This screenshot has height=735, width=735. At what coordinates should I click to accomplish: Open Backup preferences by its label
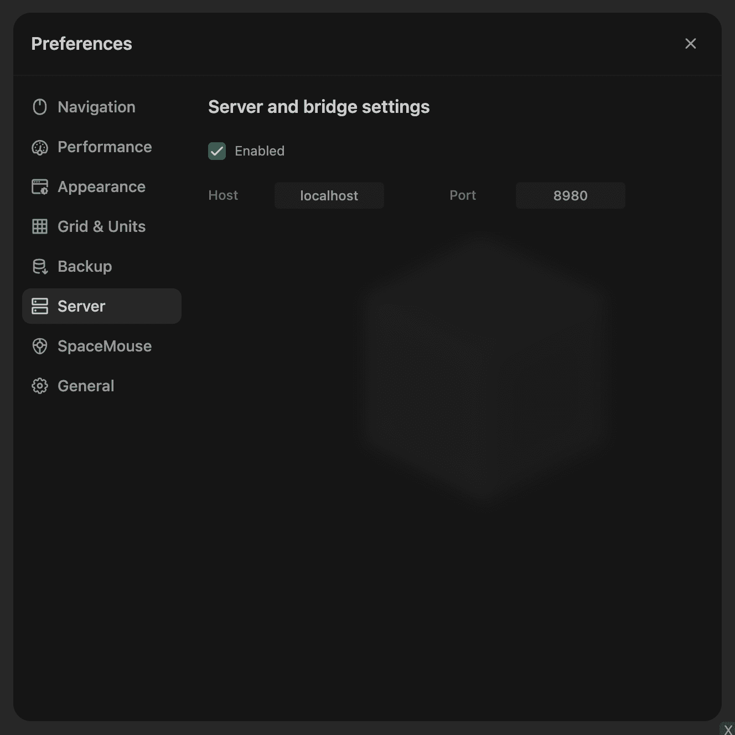(x=85, y=266)
